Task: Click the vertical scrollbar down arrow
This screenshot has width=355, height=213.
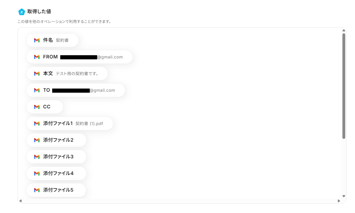Action: [344, 196]
